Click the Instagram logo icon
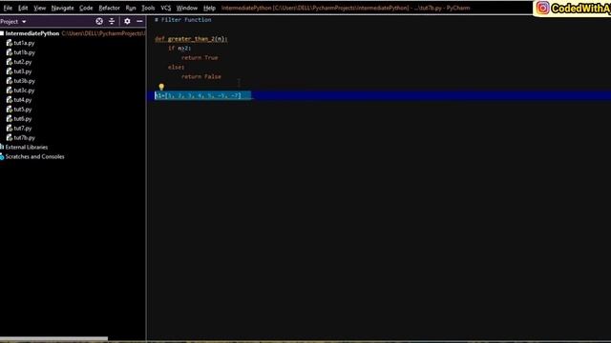 point(542,8)
